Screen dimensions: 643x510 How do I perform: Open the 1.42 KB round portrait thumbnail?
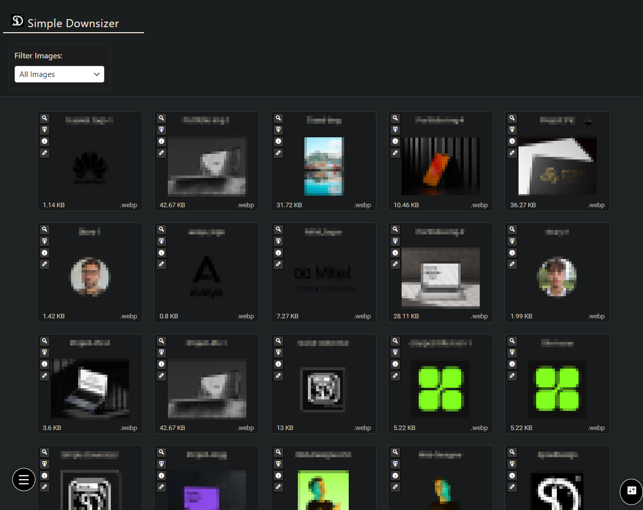pyautogui.click(x=90, y=277)
